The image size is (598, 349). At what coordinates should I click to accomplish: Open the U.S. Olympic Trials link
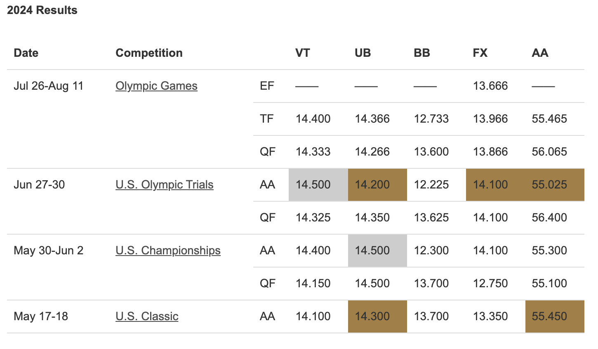tap(164, 185)
